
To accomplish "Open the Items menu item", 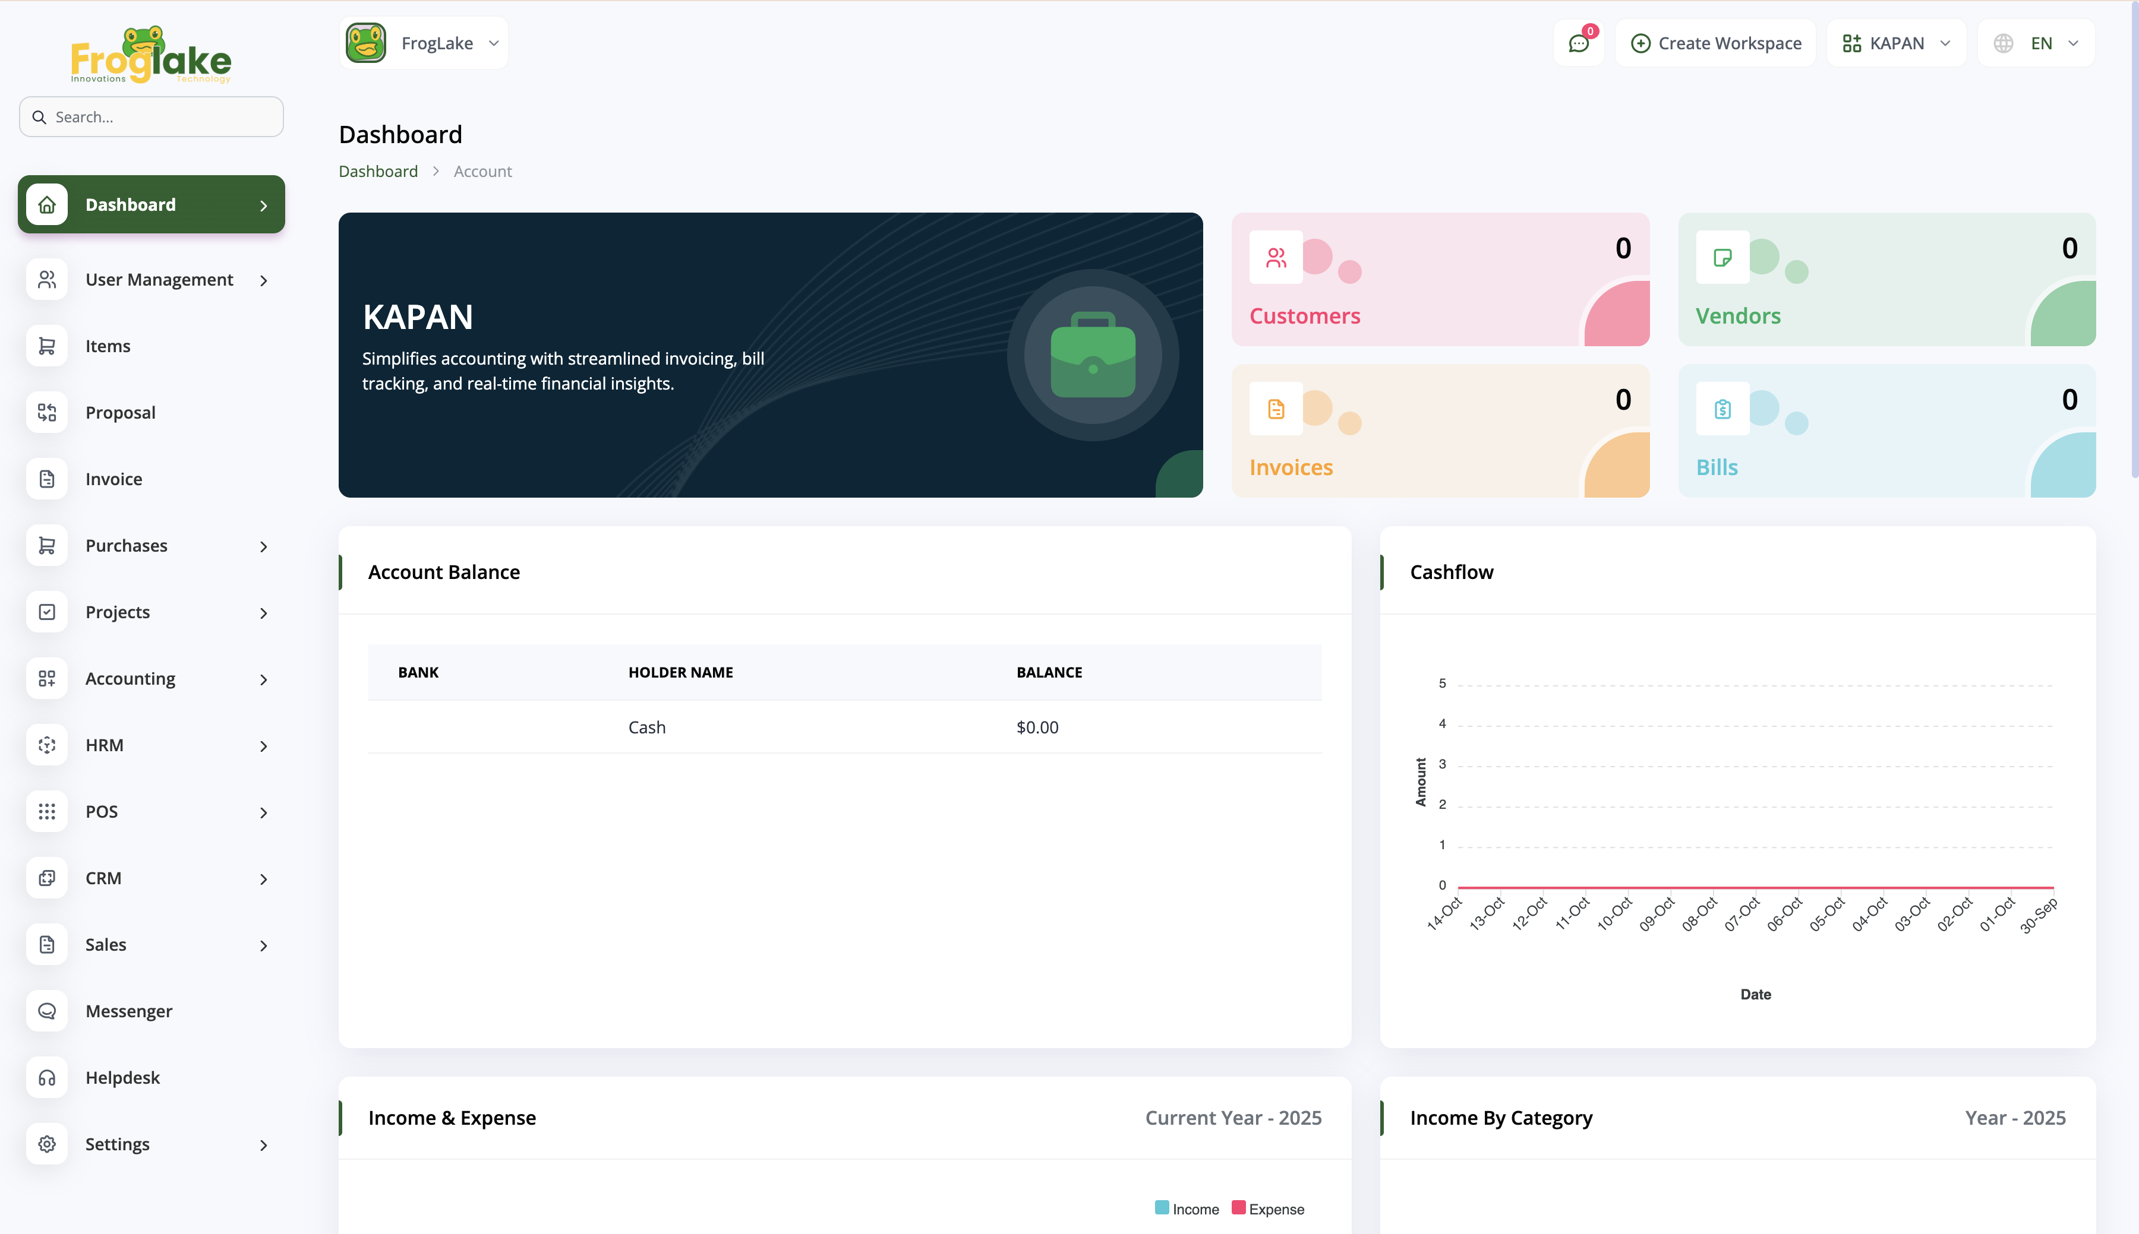I will tap(108, 347).
